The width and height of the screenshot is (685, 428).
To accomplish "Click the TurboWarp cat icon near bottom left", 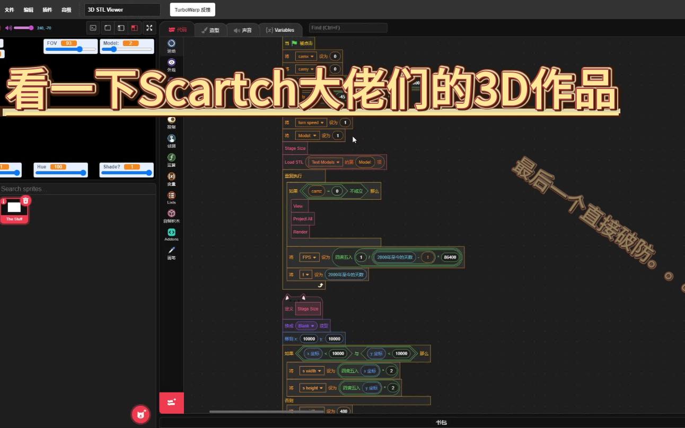I will pyautogui.click(x=140, y=414).
